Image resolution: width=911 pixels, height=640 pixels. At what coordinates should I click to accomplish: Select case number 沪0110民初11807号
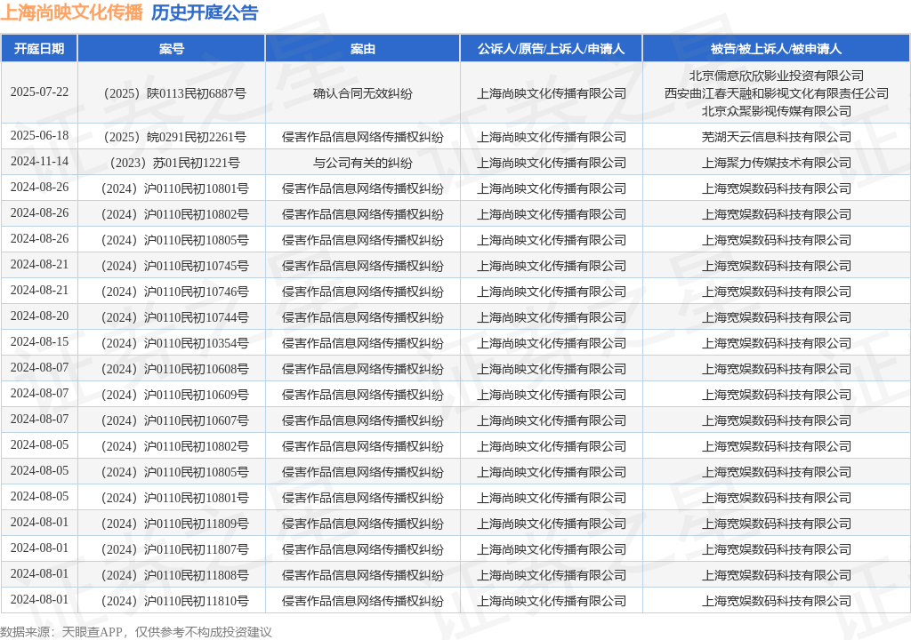(197, 549)
